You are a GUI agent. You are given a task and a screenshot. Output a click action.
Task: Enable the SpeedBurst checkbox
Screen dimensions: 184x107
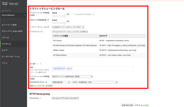(x=74, y=14)
